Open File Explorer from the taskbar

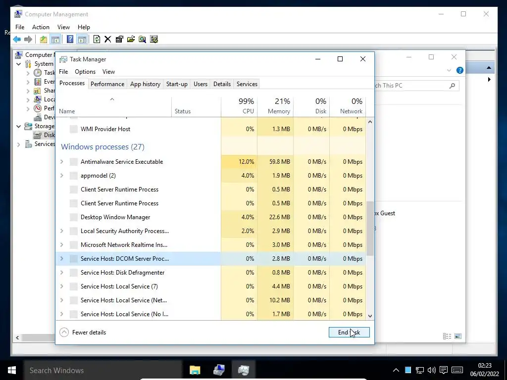pyautogui.click(x=195, y=370)
